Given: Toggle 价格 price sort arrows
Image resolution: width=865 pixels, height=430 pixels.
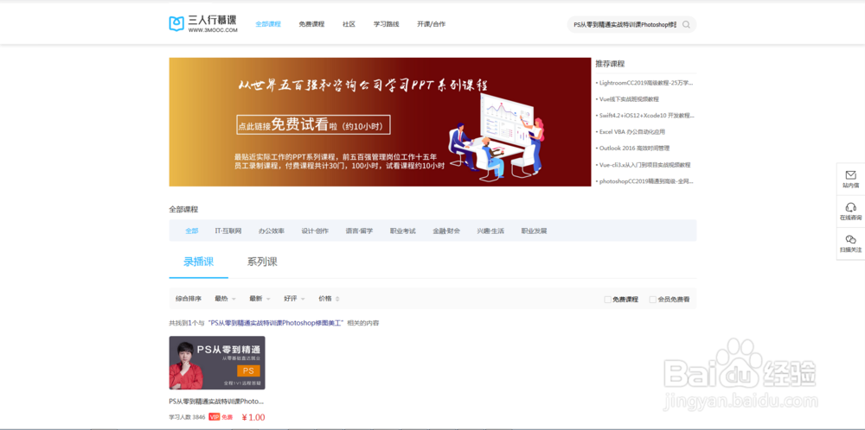Looking at the screenshot, I should pos(337,299).
